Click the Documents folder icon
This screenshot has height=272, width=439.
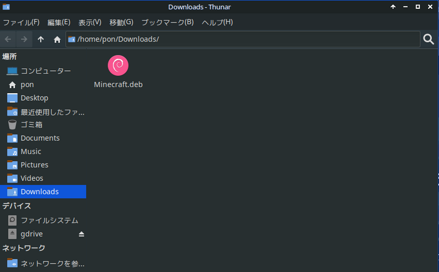point(12,138)
